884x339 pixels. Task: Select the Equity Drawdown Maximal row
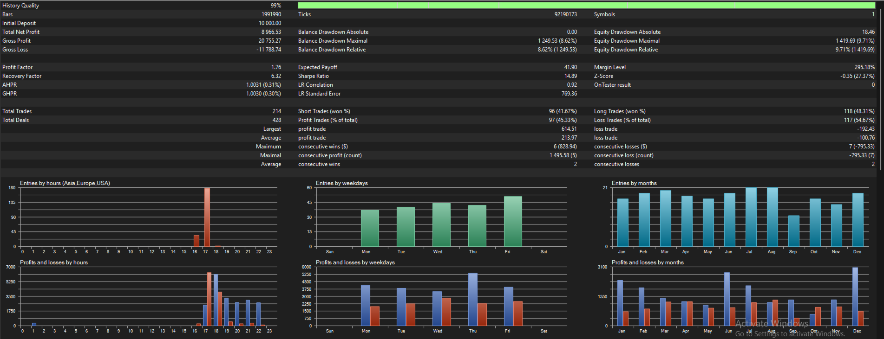click(734, 41)
